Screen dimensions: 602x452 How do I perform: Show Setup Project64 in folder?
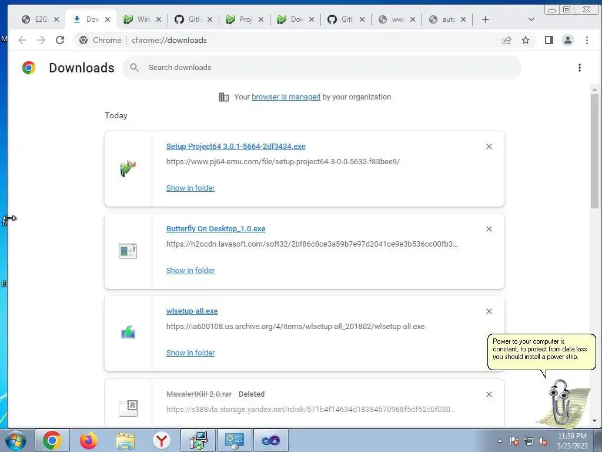190,188
